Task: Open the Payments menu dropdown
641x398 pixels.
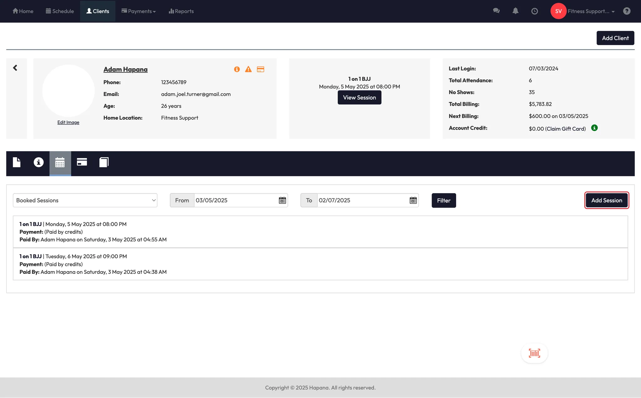Action: point(139,11)
